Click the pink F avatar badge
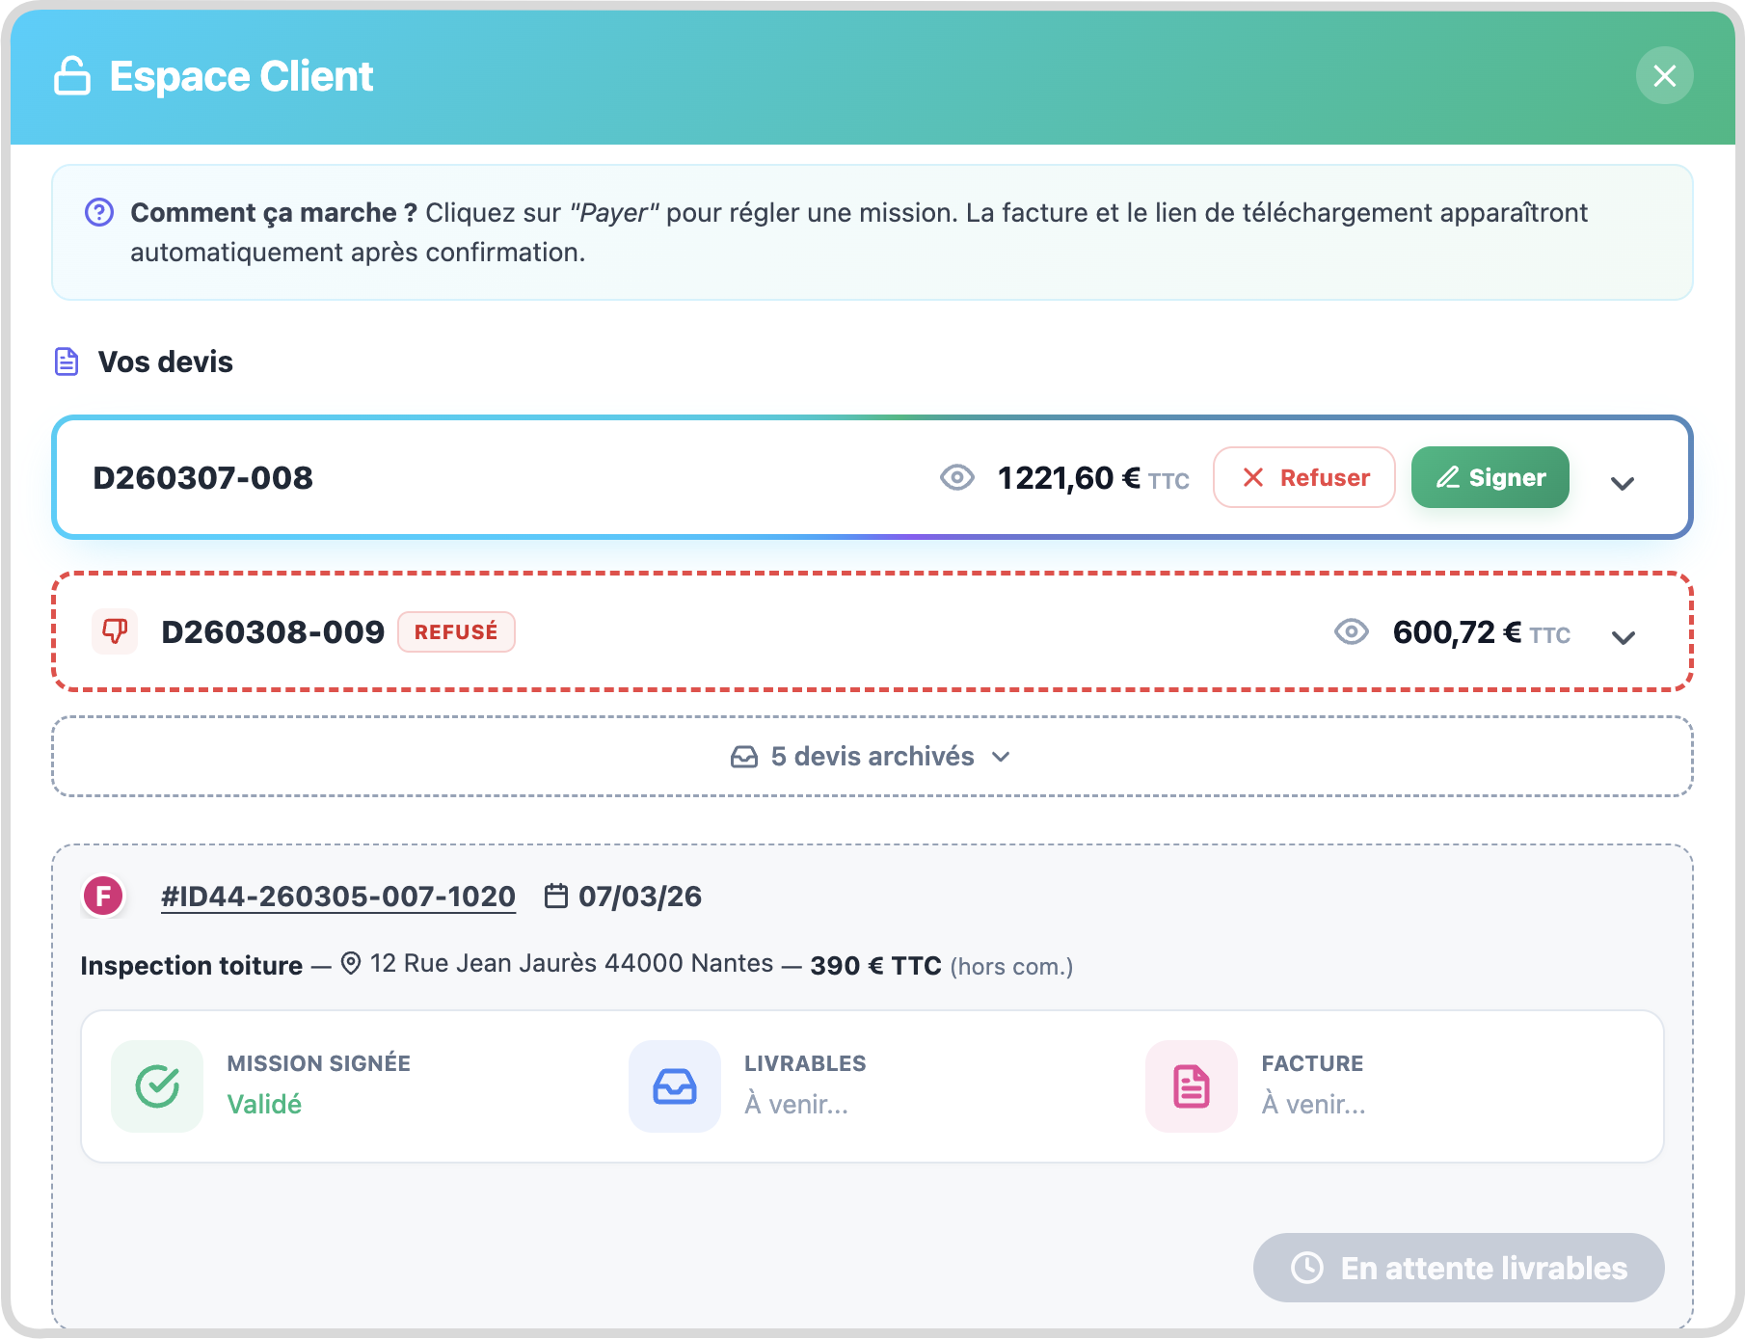1745x1339 pixels. click(103, 897)
